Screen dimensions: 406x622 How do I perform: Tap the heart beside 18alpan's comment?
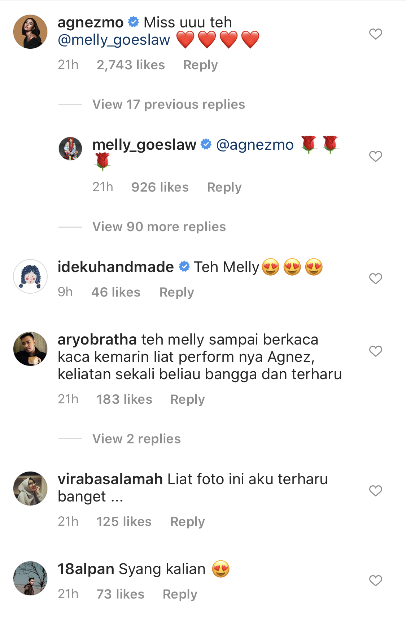[375, 581]
